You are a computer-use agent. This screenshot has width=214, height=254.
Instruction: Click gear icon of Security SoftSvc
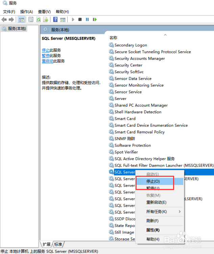coord(111,71)
